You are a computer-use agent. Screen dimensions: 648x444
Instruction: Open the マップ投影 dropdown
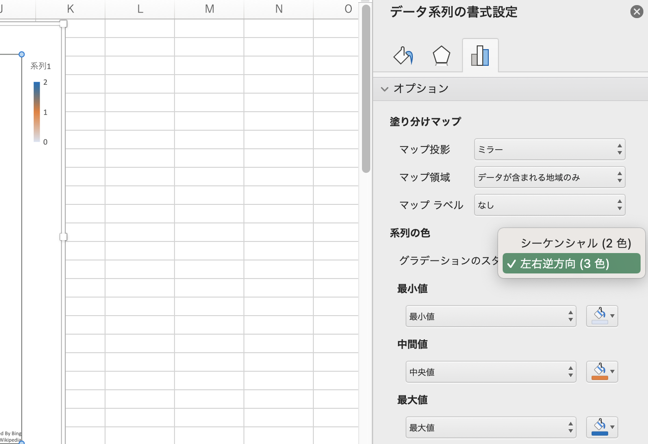[x=549, y=149]
